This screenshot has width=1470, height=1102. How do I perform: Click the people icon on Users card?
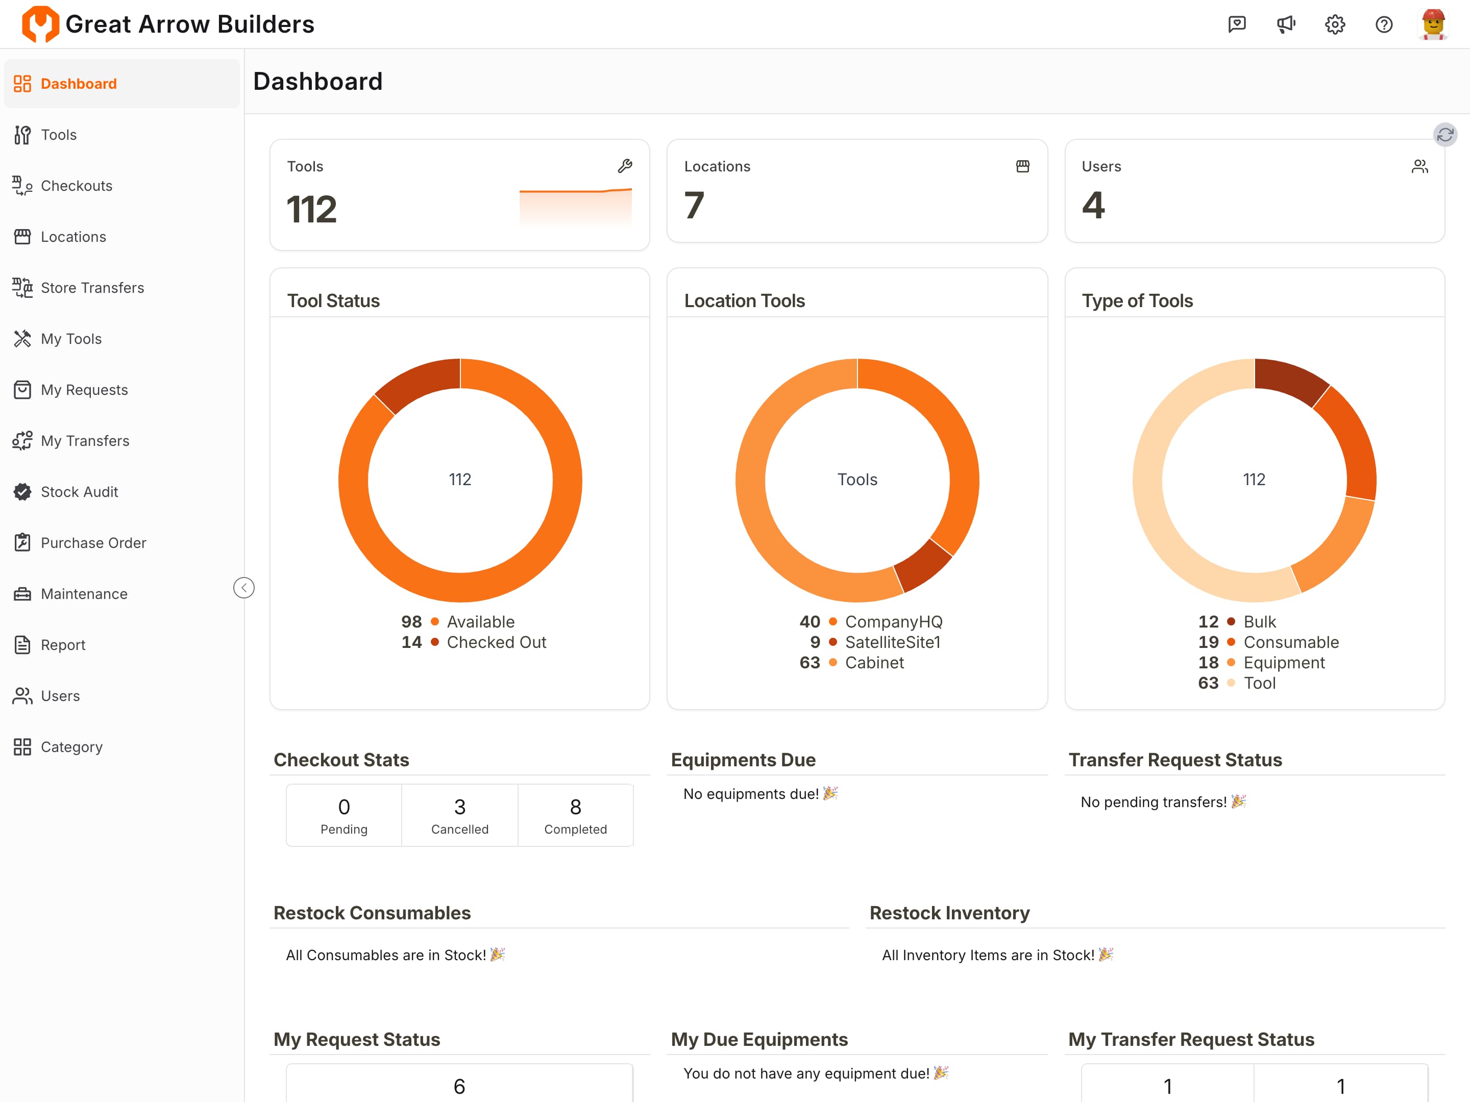[1419, 166]
